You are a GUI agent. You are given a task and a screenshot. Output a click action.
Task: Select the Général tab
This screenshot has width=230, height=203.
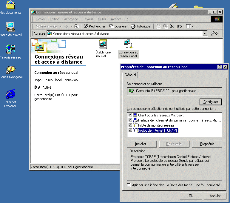(130, 75)
